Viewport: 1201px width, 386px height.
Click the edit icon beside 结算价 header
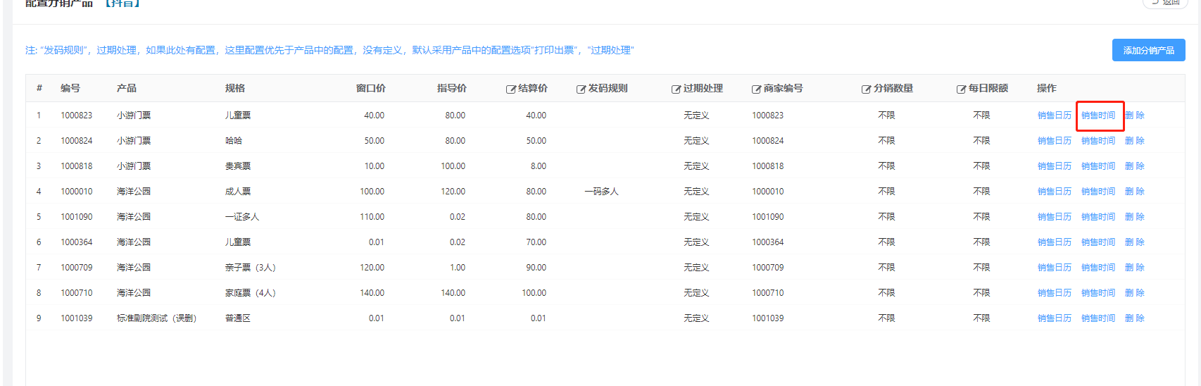click(511, 89)
